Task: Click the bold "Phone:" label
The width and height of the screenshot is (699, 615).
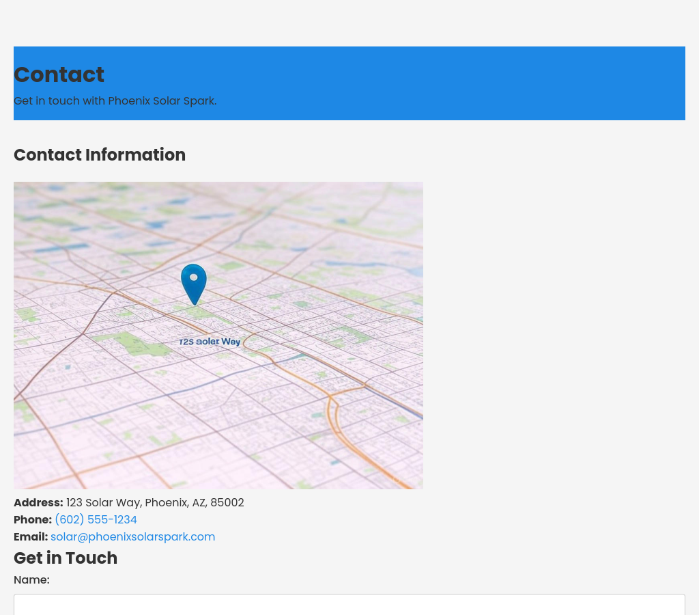Action: pyautogui.click(x=33, y=520)
